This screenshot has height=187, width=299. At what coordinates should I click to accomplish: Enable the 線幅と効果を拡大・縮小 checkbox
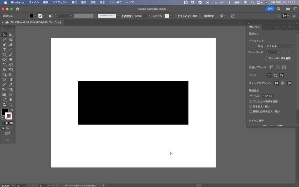coord(251,111)
